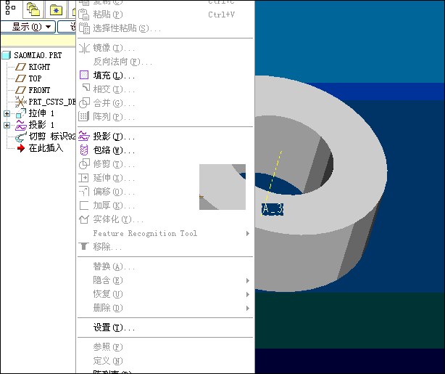445x374 pixels.
Task: Click the paste clipboard icon
Action: [84, 15]
